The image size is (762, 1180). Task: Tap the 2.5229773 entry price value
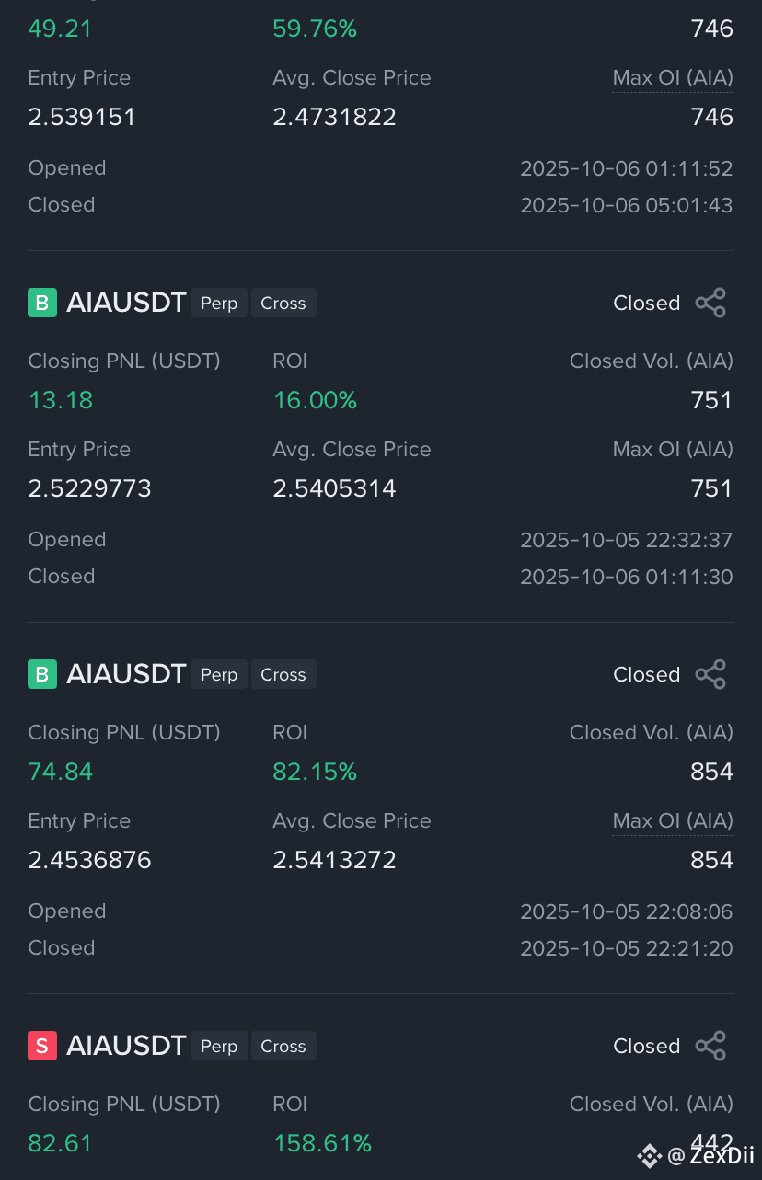pyautogui.click(x=89, y=488)
